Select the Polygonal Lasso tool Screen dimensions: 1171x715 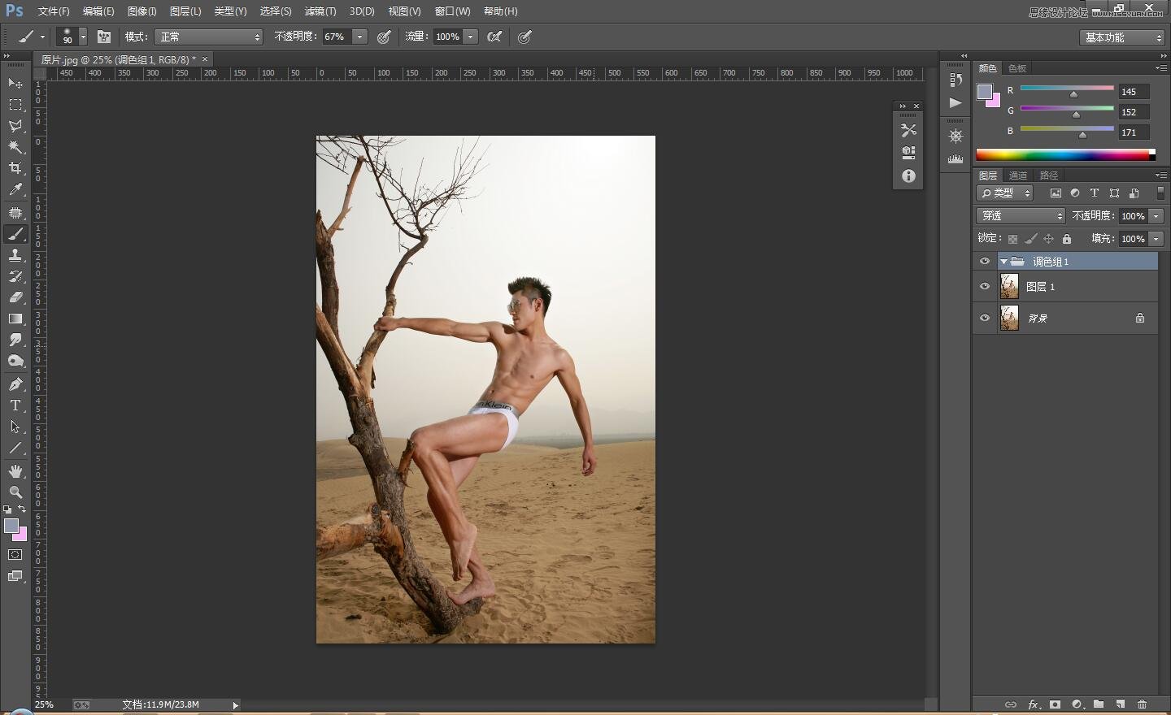[15, 126]
